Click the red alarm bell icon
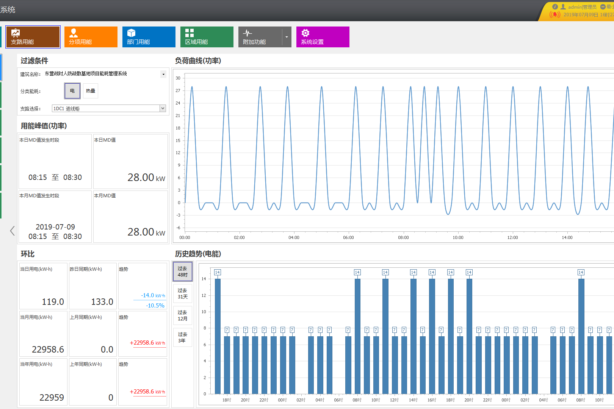 (x=555, y=15)
